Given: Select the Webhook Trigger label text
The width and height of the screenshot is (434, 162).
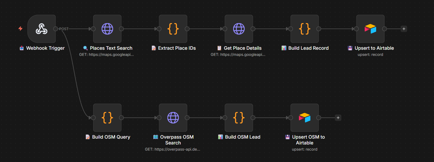Looking at the screenshot, I should pyautogui.click(x=45, y=48).
